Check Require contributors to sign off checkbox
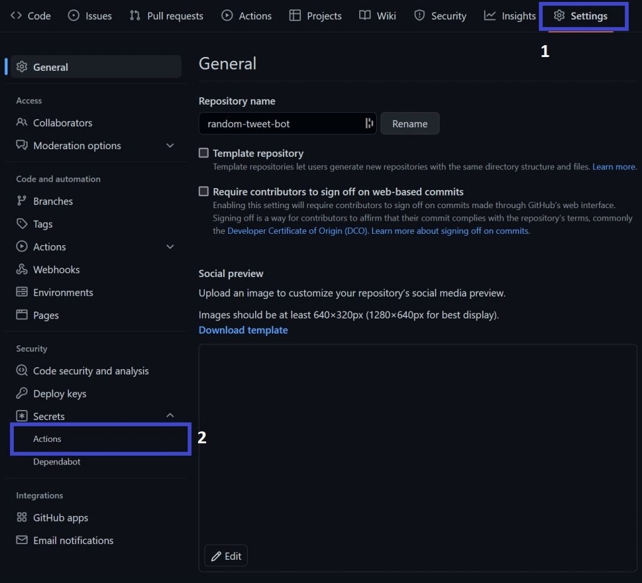This screenshot has height=583, width=642. [x=204, y=192]
